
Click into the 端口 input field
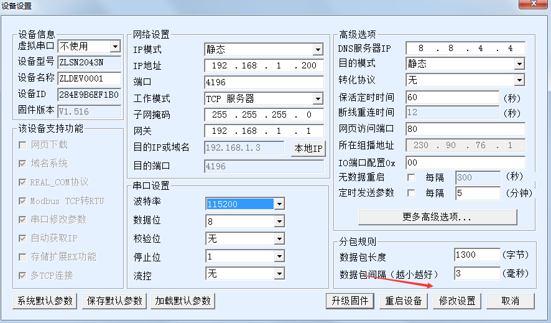point(263,82)
